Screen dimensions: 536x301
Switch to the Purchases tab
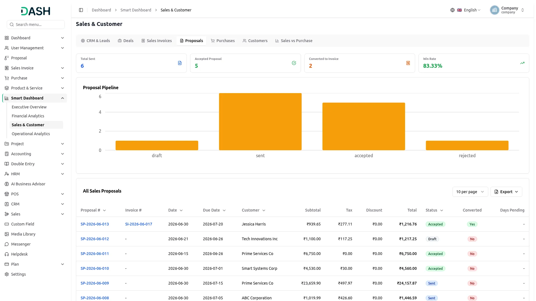coord(223,41)
